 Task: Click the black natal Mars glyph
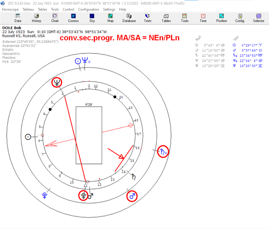pos(90,196)
